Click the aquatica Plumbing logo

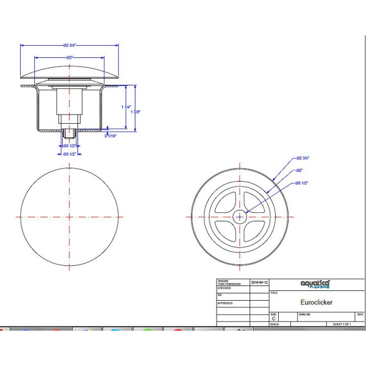[315, 284]
